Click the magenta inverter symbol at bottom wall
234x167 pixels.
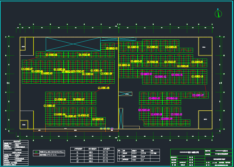point(112,129)
